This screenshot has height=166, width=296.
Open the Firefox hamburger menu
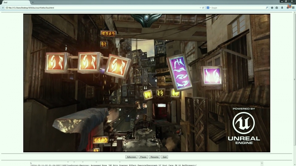[293, 8]
